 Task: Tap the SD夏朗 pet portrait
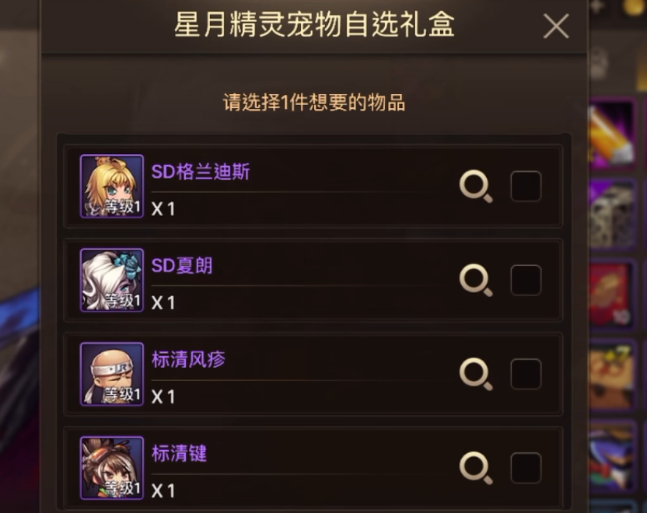tap(112, 280)
